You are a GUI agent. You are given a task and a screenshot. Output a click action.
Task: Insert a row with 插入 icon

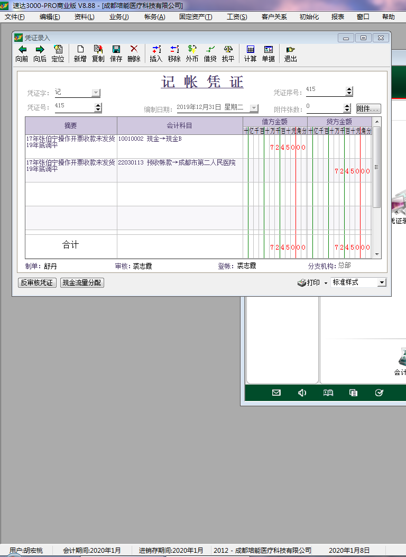[x=156, y=53]
